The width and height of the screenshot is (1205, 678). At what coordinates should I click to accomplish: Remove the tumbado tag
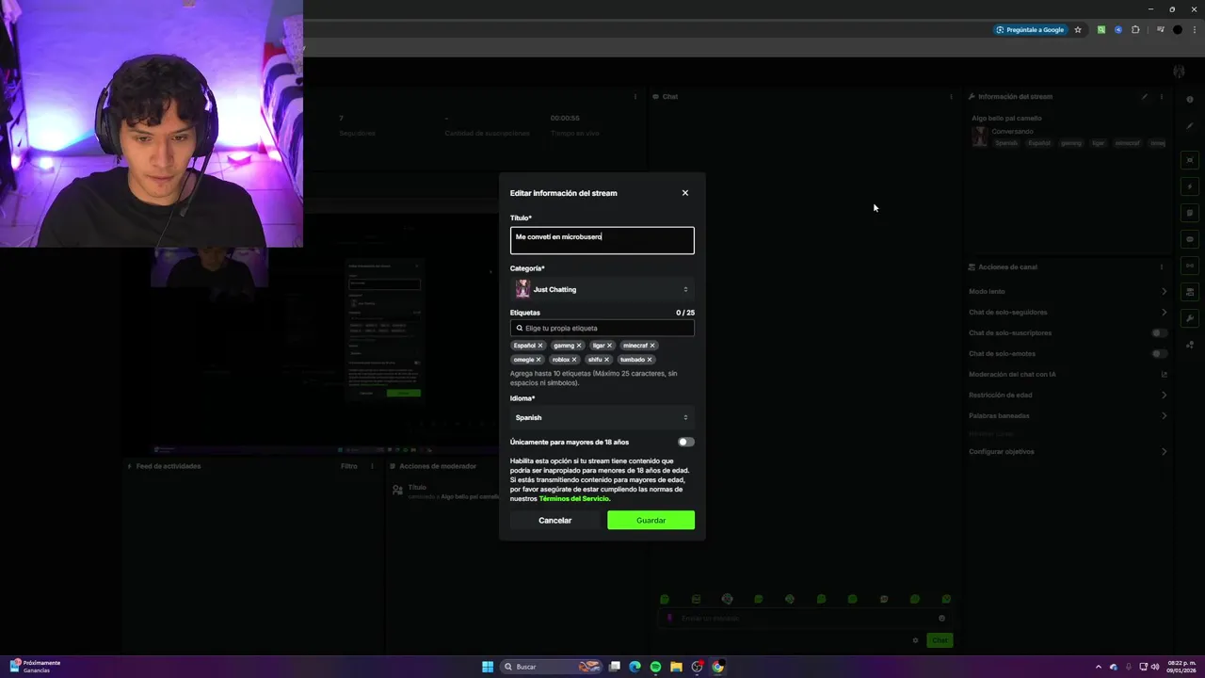650,360
